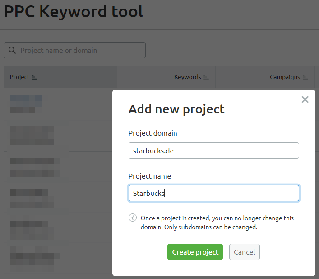Image resolution: width=319 pixels, height=279 pixels.
Task: Sort by Keywords column icon
Action: click(x=206, y=77)
